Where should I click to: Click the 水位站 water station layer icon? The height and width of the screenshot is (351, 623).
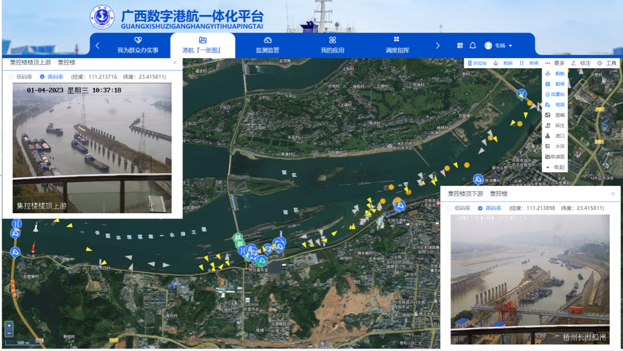(477, 63)
